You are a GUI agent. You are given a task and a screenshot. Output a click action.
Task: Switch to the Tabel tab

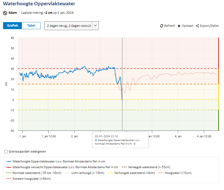pos(31,26)
